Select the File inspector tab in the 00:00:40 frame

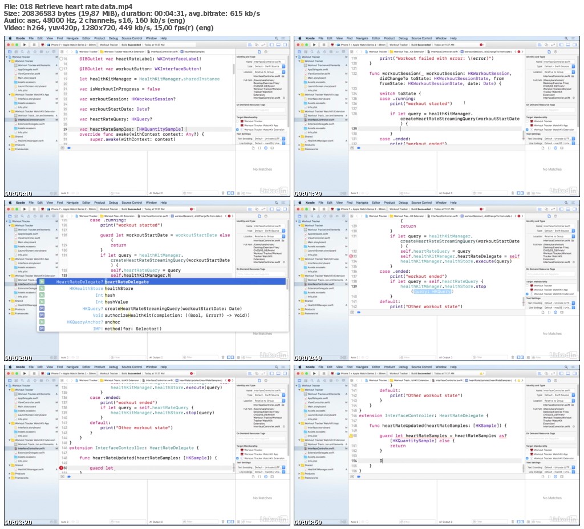(259, 52)
